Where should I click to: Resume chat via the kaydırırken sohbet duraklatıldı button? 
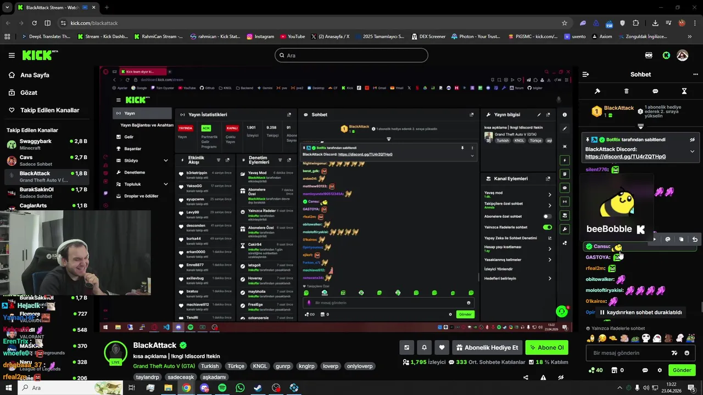640,312
